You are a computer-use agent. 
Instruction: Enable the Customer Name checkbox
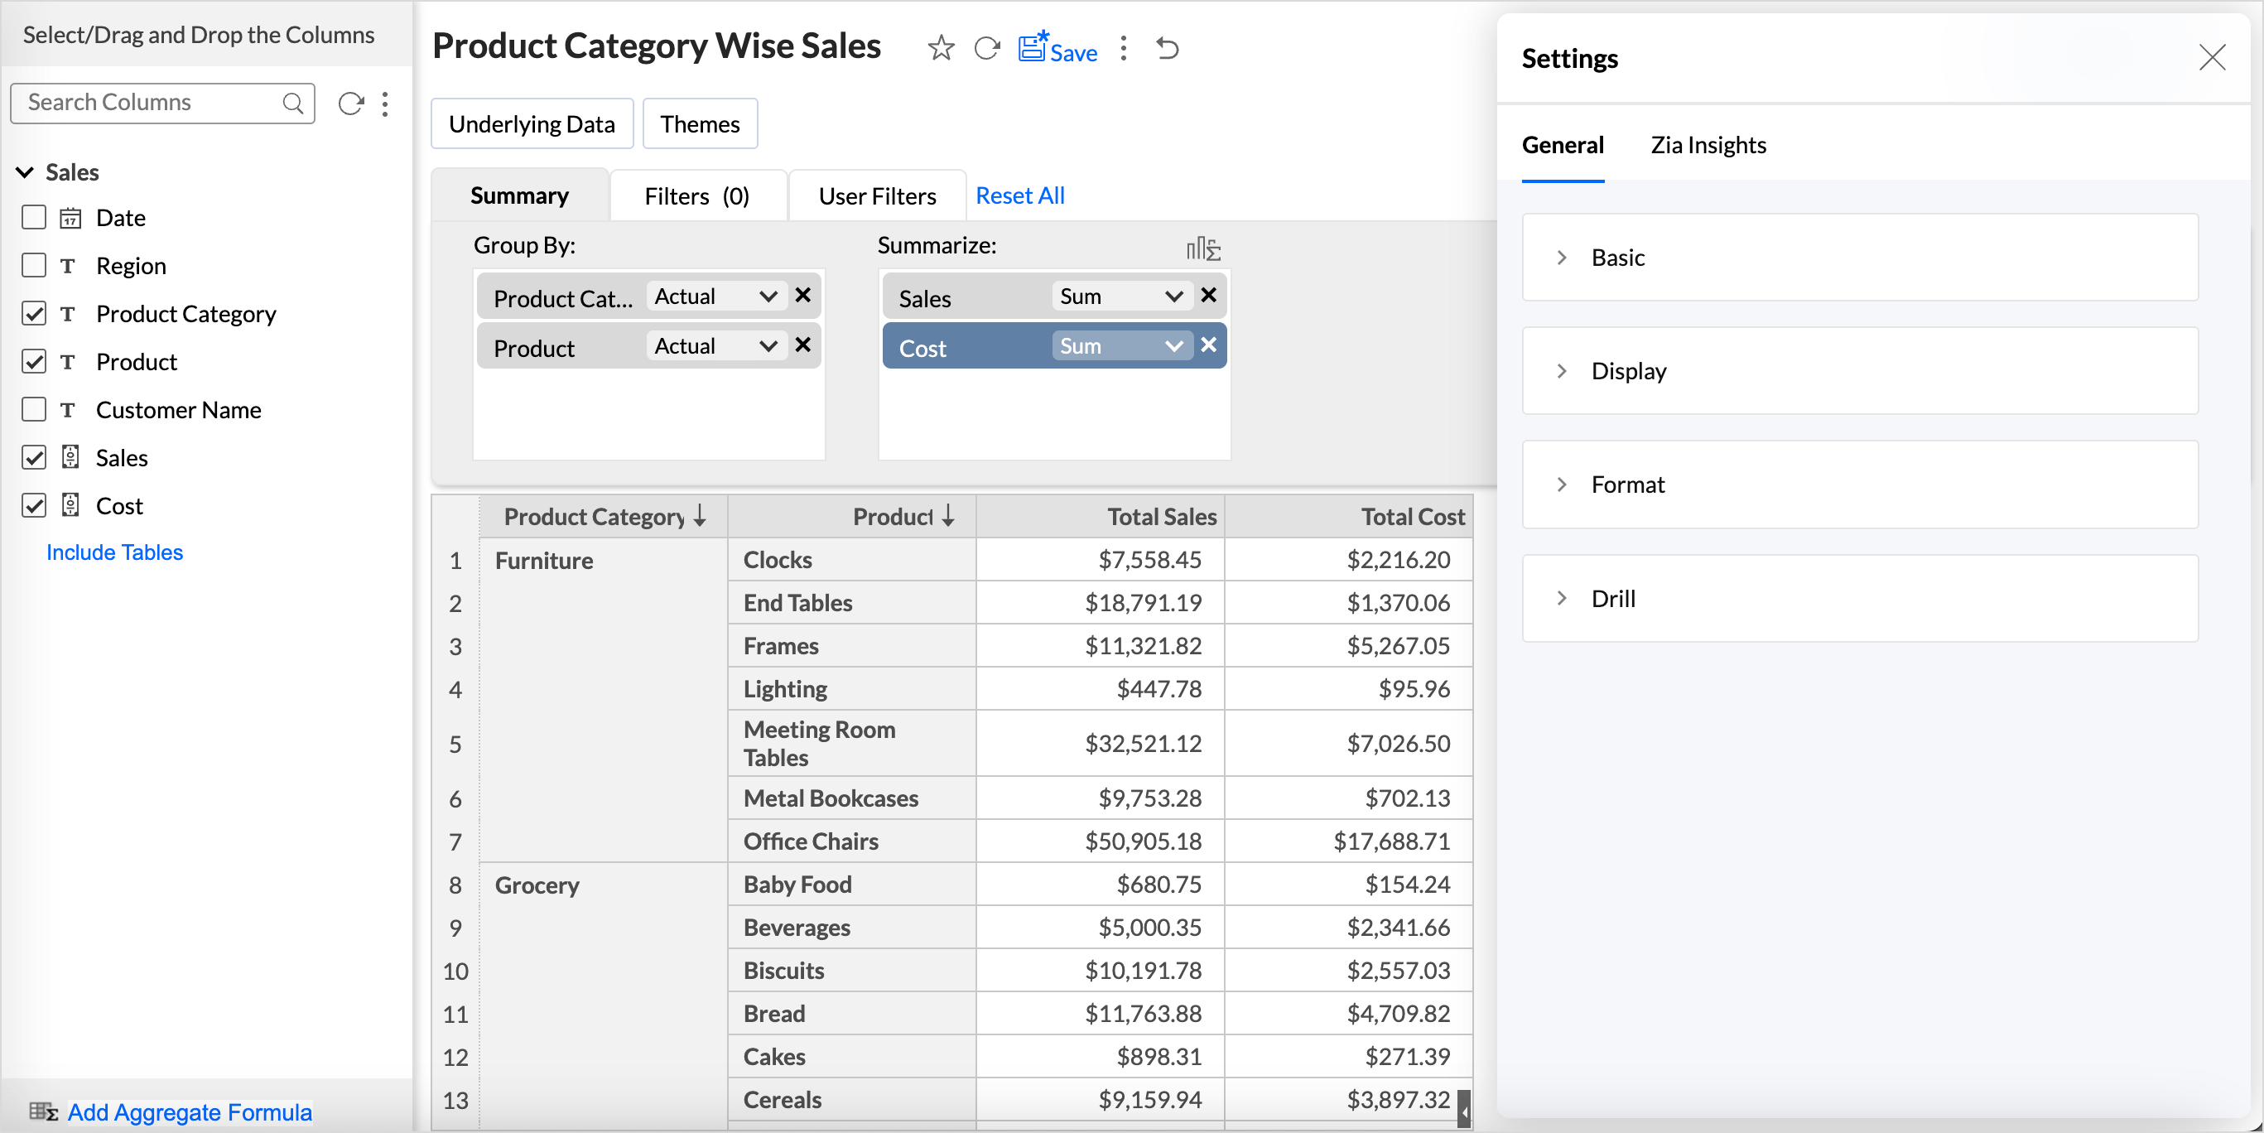(33, 410)
